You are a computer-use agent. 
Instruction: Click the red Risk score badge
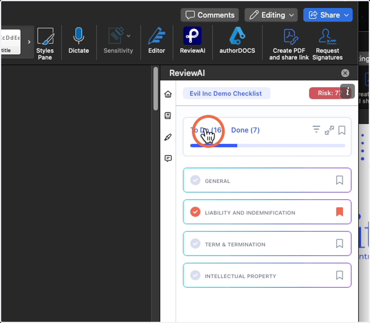pyautogui.click(x=326, y=93)
